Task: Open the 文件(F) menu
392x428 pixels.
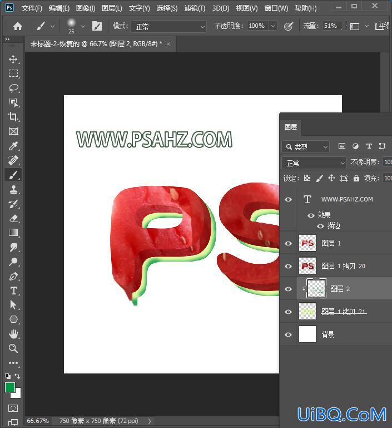Action: tap(32, 8)
